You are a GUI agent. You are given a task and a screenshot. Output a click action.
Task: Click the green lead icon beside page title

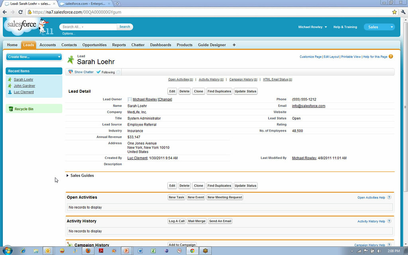point(71,60)
